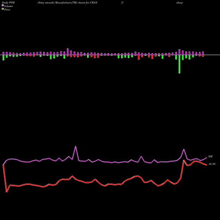
Task: Click the '16.98' price end label
Action: pos(212,164)
